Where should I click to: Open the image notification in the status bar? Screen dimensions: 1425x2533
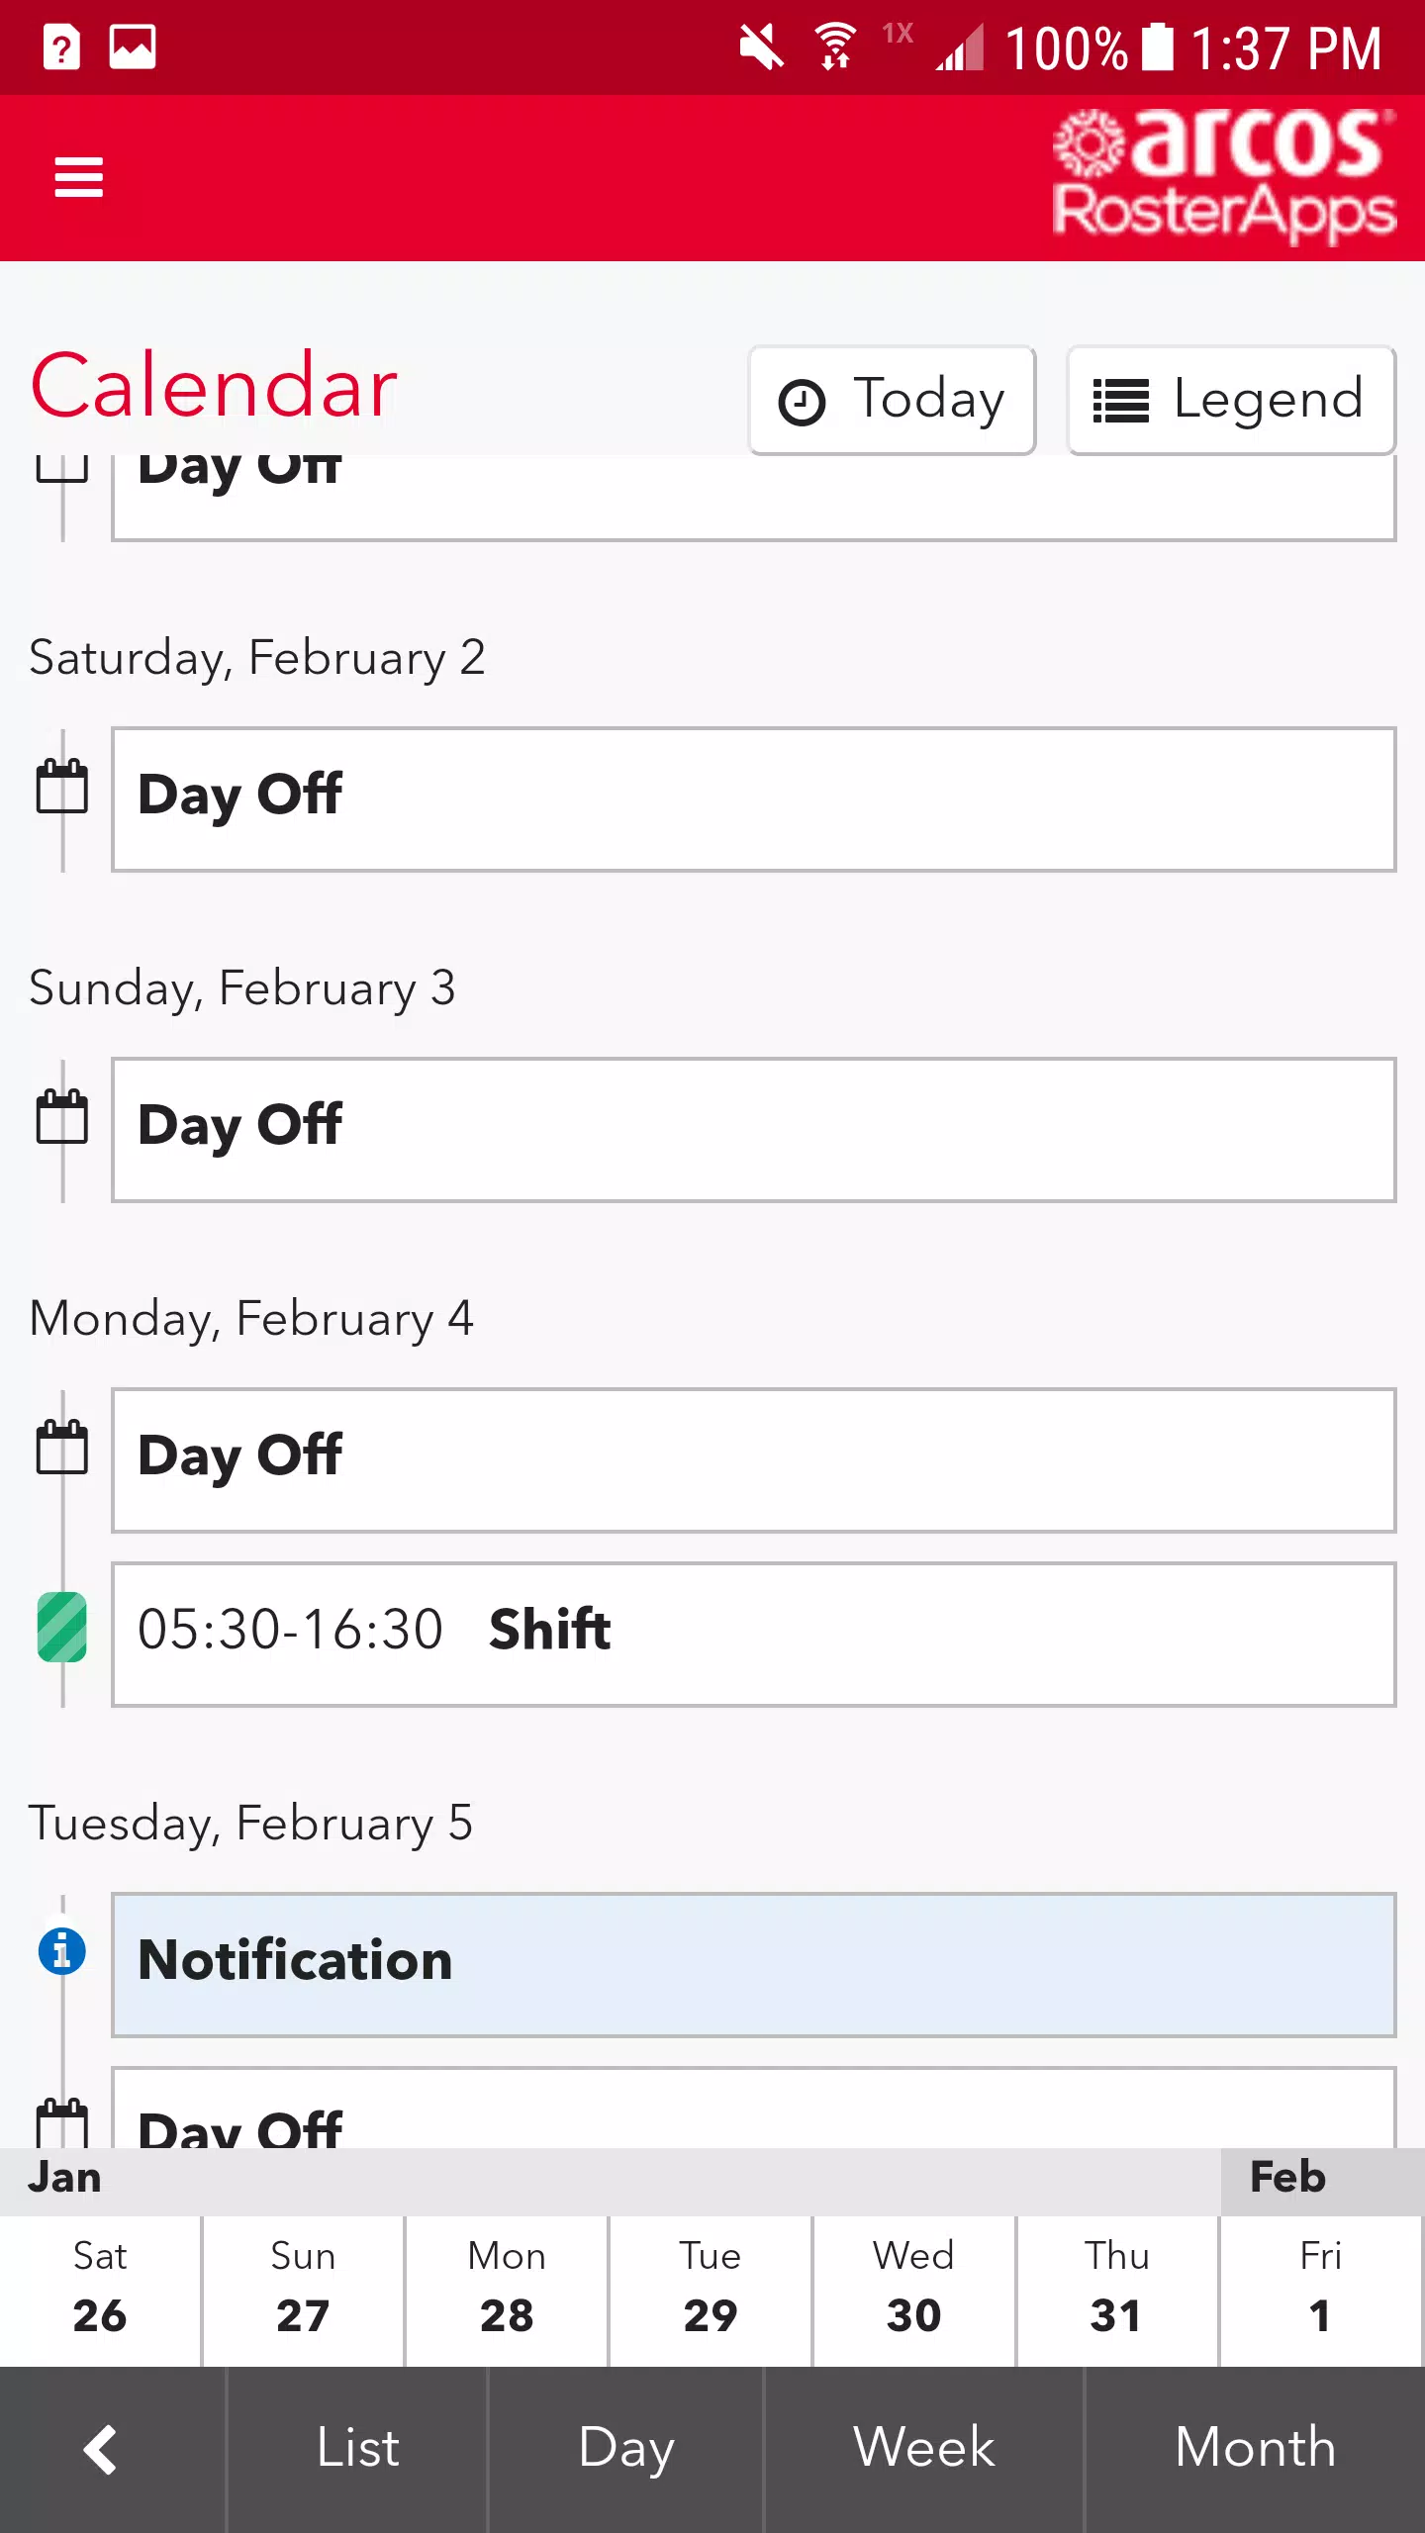click(133, 47)
